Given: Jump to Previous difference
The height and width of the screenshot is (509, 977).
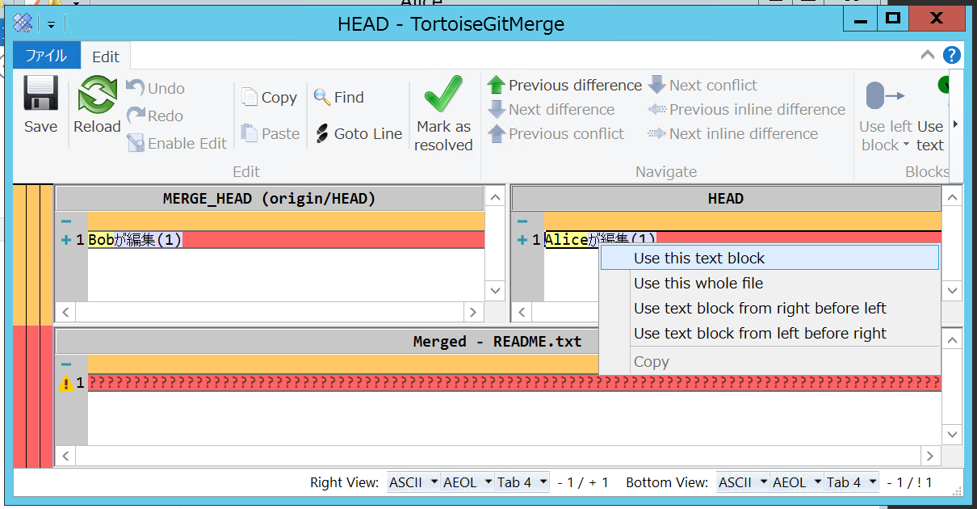Looking at the screenshot, I should (x=564, y=85).
